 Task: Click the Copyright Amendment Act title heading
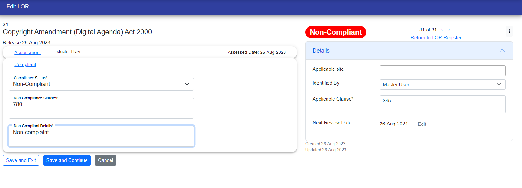pyautogui.click(x=77, y=32)
